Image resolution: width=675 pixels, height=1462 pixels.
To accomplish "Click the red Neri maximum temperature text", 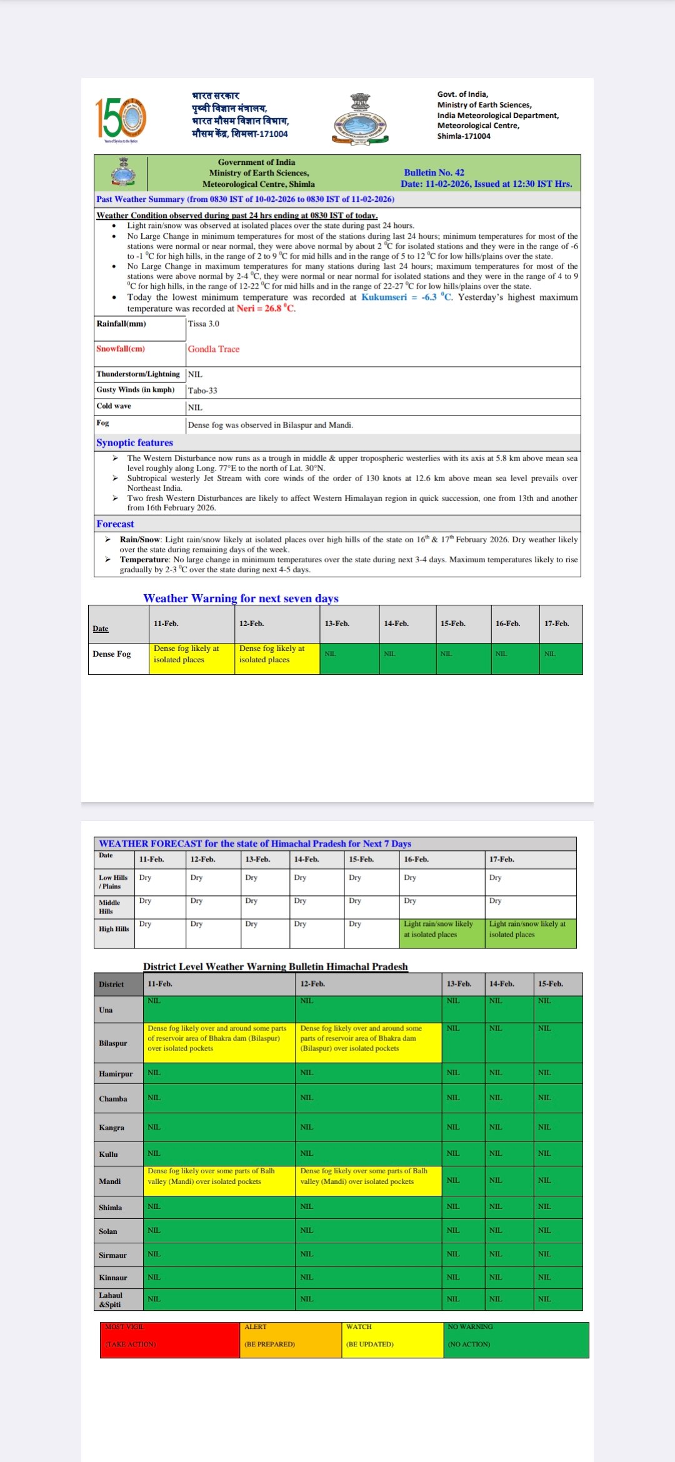I will pyautogui.click(x=266, y=309).
